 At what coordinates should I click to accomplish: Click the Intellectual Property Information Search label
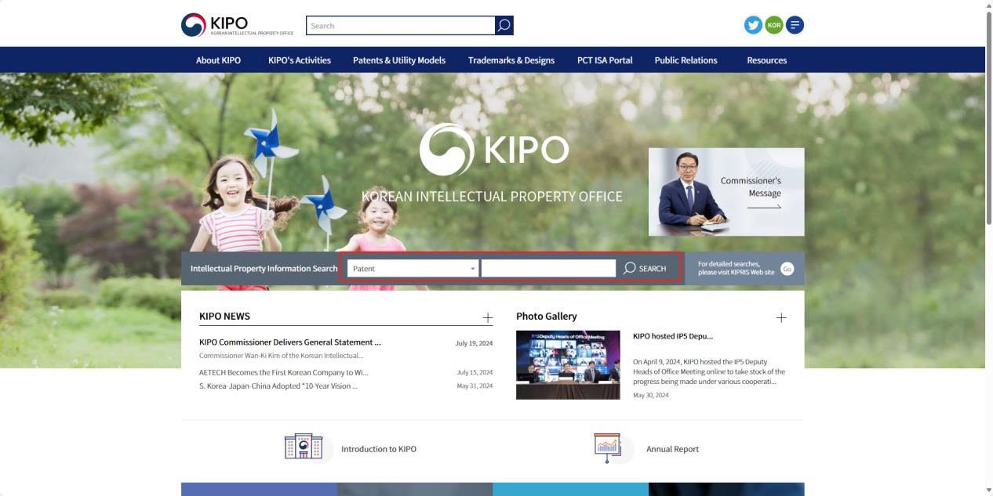(x=264, y=269)
